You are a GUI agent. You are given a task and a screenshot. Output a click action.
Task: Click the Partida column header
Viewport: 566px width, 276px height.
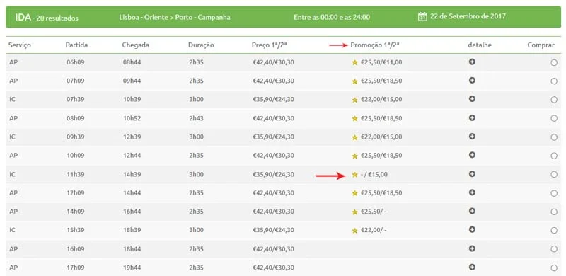point(76,45)
